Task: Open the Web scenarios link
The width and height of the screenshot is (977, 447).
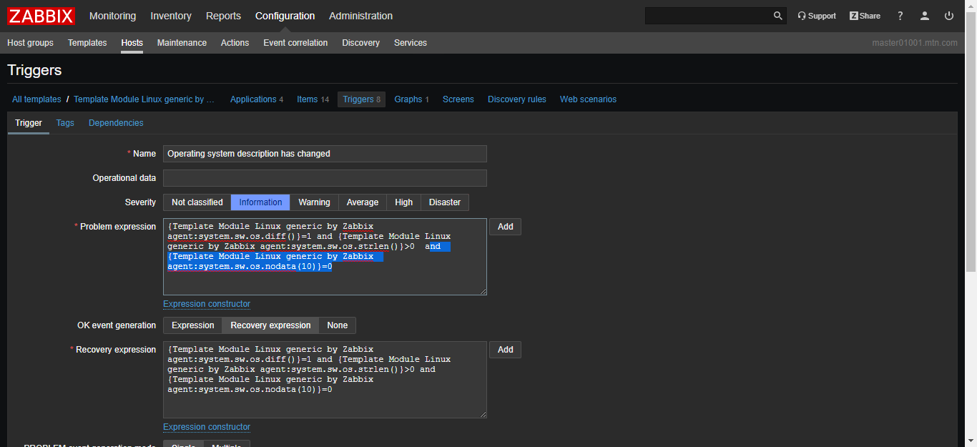Action: pos(588,99)
